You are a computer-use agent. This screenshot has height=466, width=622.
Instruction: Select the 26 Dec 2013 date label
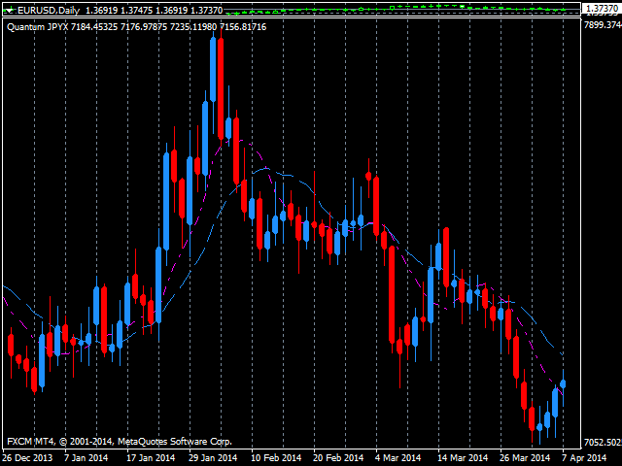coord(28,457)
